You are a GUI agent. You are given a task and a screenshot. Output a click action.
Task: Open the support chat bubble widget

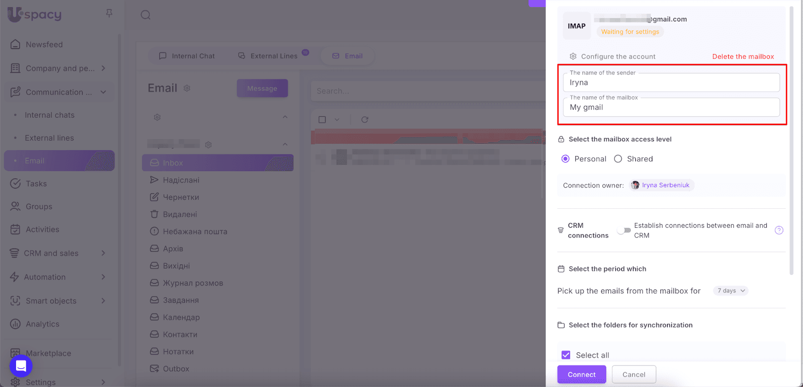pos(21,366)
